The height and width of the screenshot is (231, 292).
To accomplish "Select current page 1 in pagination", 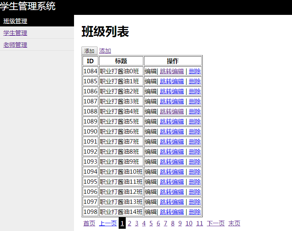I will click(122, 223).
